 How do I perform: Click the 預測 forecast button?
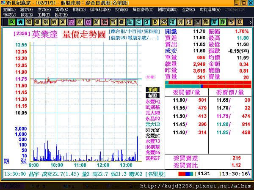(152, 90)
